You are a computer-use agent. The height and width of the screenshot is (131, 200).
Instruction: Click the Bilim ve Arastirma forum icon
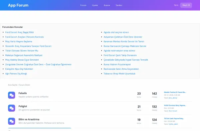[11, 121]
